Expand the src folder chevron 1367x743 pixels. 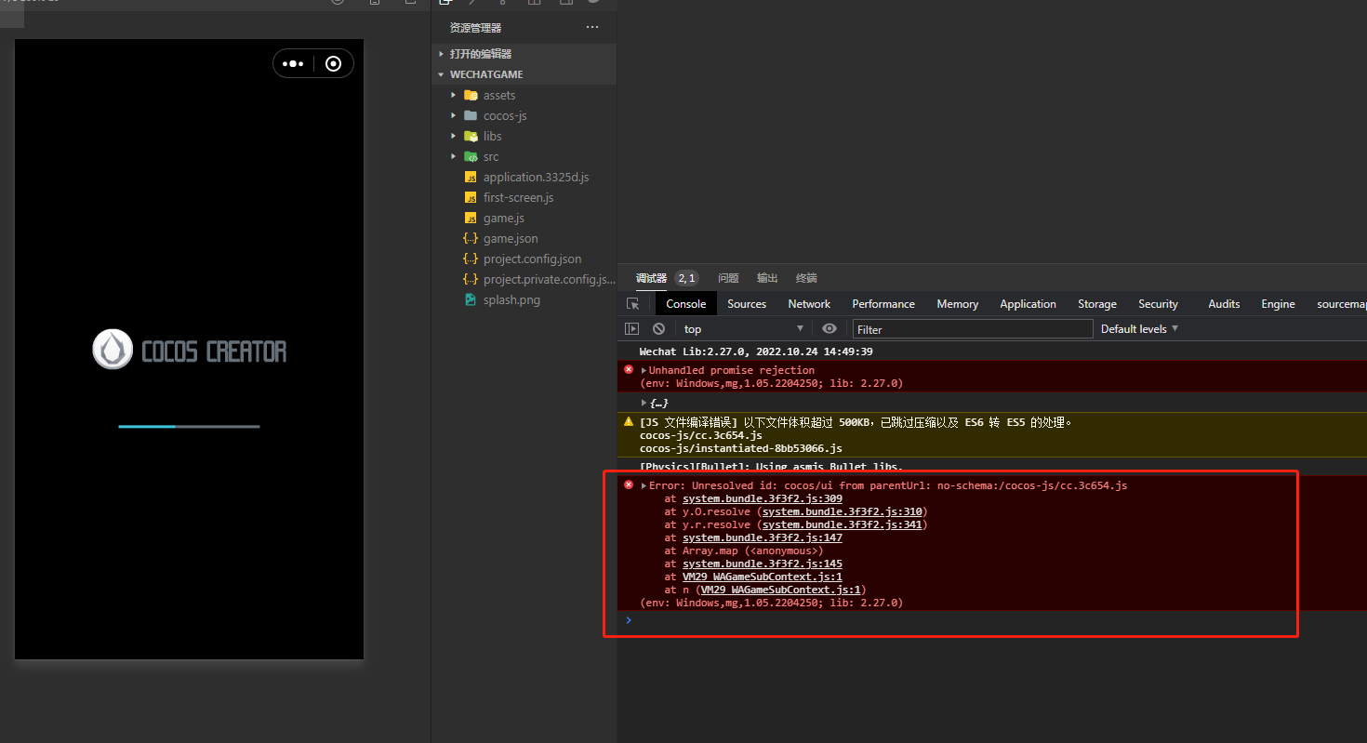point(454,156)
